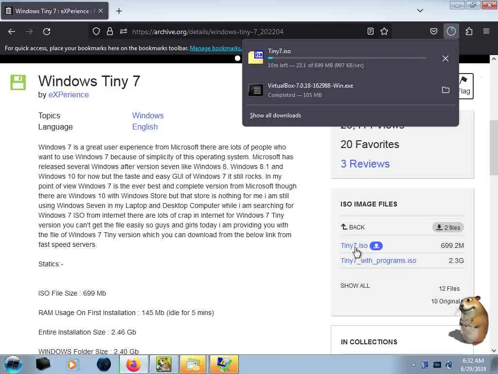Click the page's vertical scrollbar thumb
Screen dimensions: 498x374
(x=494, y=148)
